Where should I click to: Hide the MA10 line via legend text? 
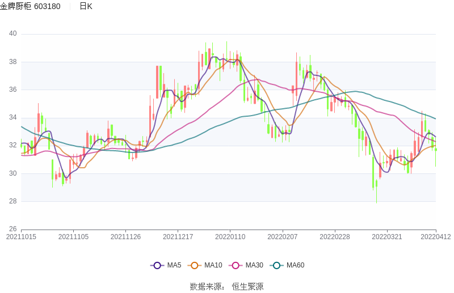pyautogui.click(x=213, y=265)
